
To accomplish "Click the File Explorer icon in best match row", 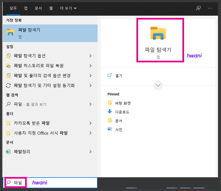I will tap(10, 32).
